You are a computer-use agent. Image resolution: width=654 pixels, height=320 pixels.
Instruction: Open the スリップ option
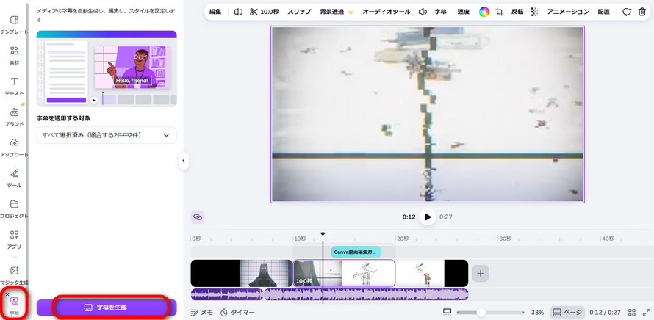click(x=299, y=12)
